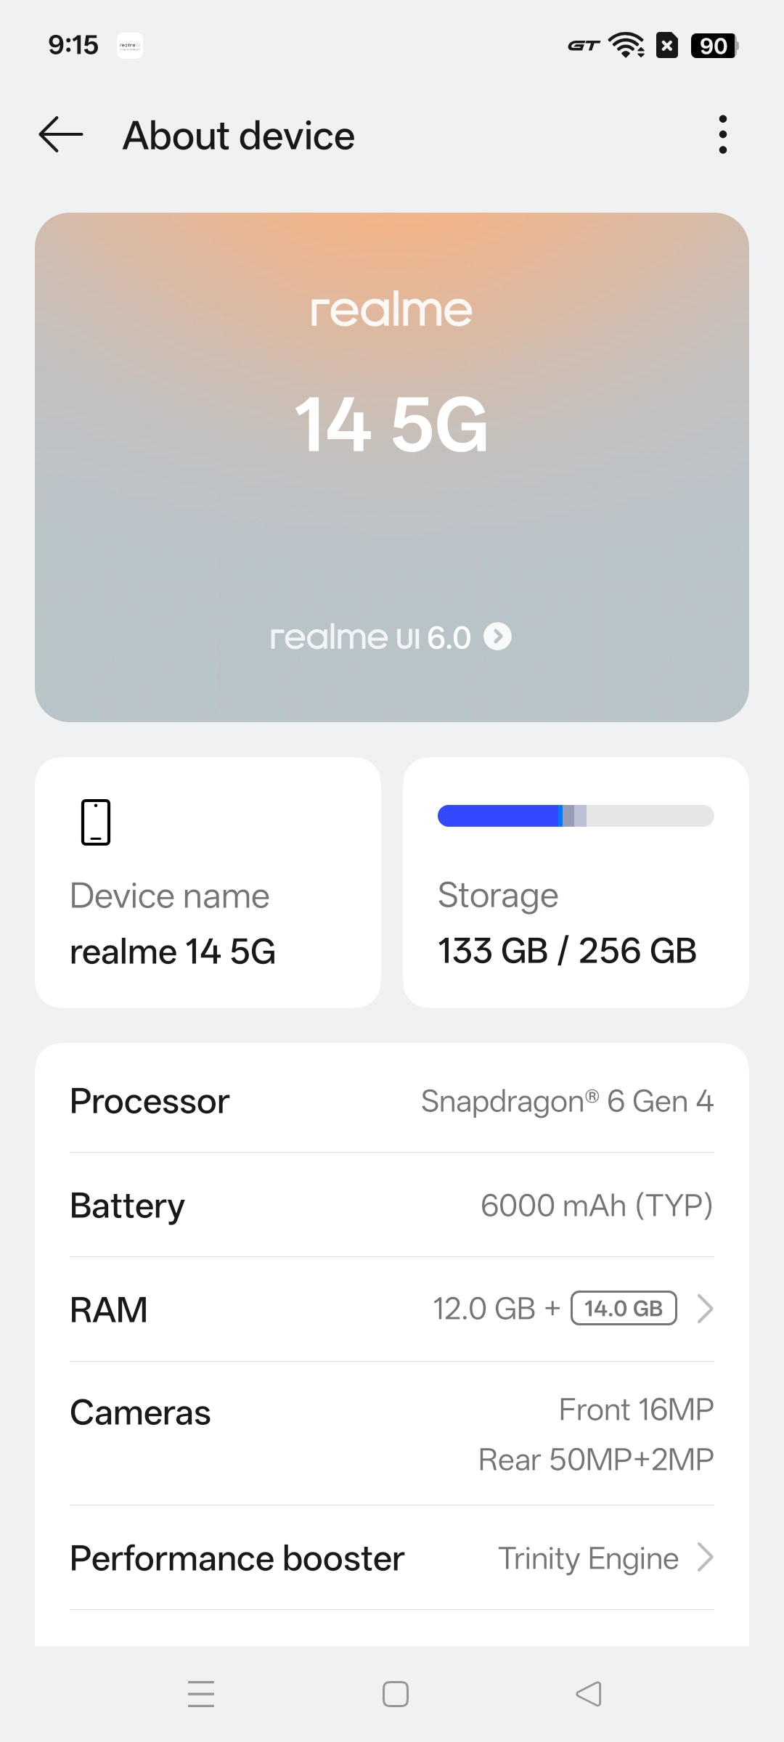Tap the Wi-Fi status icon

point(626,45)
